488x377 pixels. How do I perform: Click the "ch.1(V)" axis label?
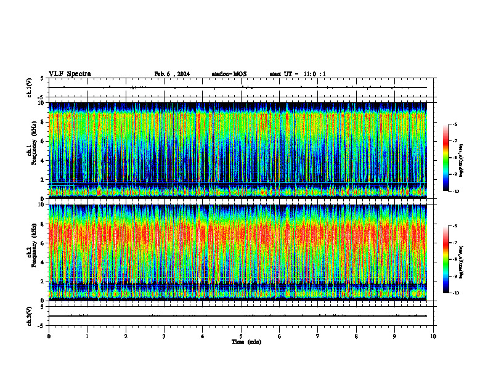30,87
